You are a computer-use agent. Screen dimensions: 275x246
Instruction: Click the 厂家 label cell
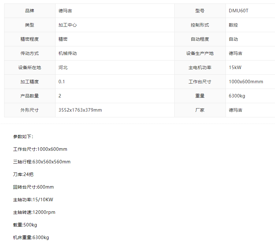click(x=200, y=110)
